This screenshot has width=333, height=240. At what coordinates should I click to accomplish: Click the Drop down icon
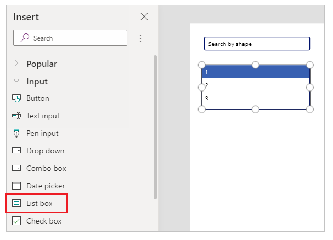pos(16,151)
